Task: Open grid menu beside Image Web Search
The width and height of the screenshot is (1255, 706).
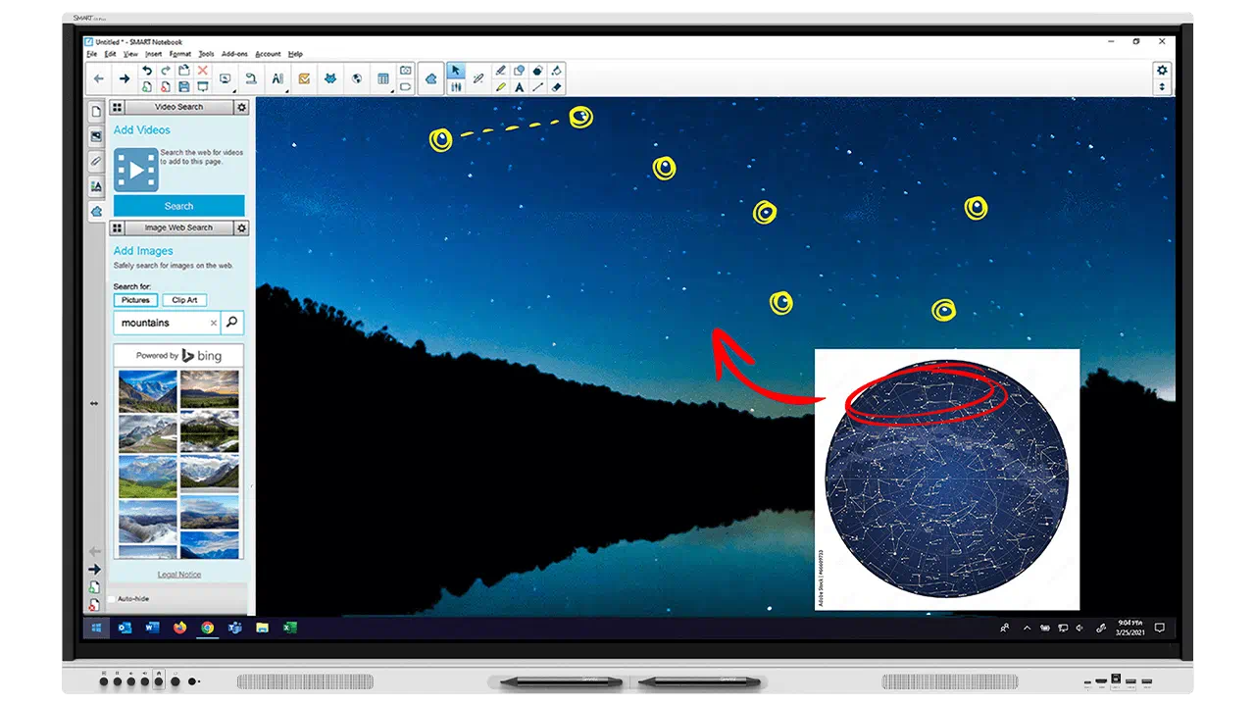Action: [117, 227]
